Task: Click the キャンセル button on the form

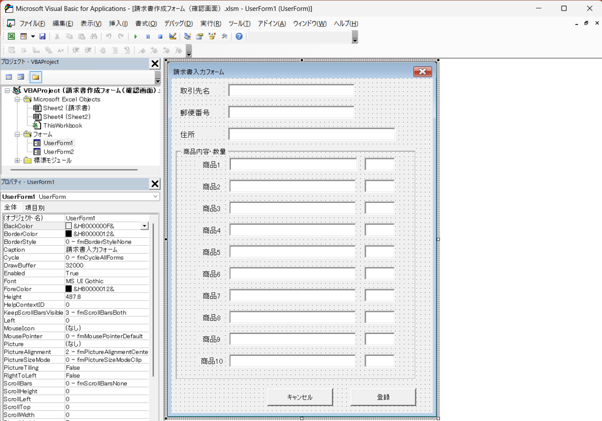Action: pos(300,397)
